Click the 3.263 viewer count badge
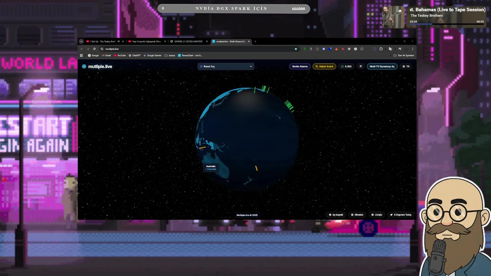Viewport: 491px width, 276px height. (x=346, y=66)
